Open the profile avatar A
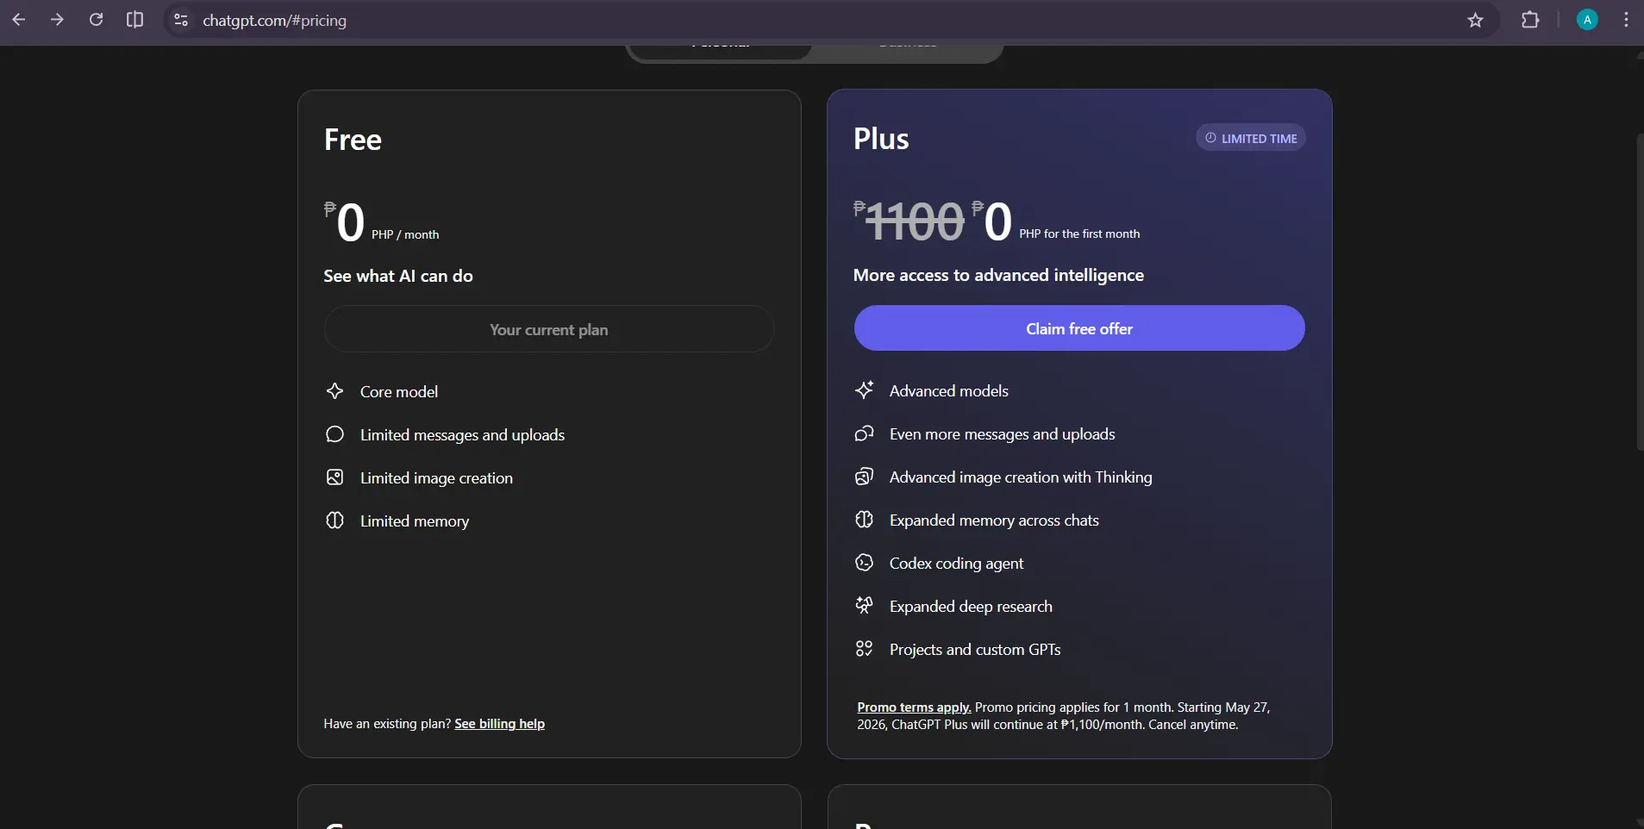 1587,20
